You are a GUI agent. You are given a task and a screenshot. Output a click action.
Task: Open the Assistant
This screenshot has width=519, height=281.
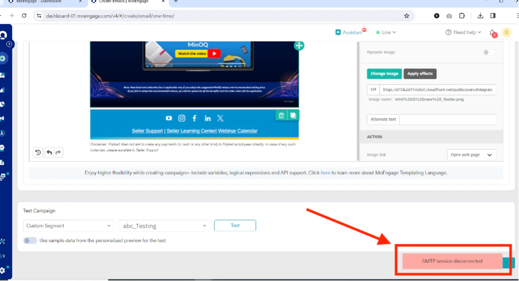pyautogui.click(x=350, y=33)
